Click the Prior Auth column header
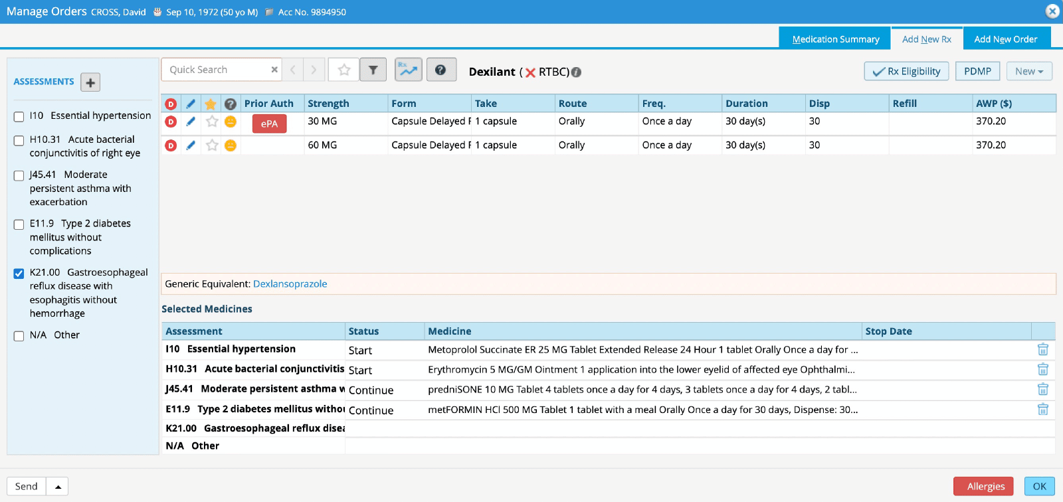Screen dimensions: 1063x502 272,104
